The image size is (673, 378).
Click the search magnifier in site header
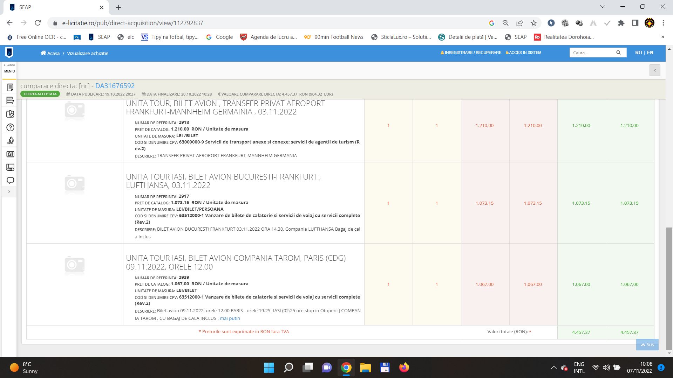point(619,52)
